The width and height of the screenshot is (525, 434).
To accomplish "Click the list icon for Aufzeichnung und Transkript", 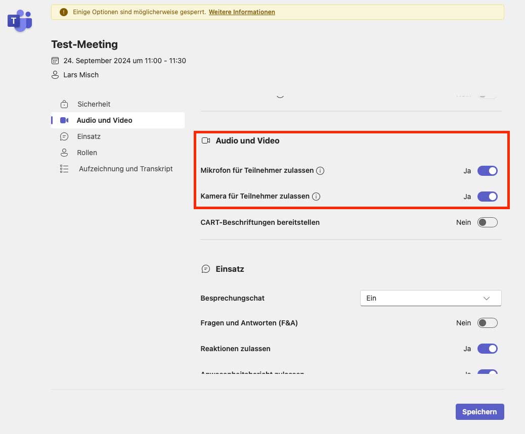I will (64, 169).
